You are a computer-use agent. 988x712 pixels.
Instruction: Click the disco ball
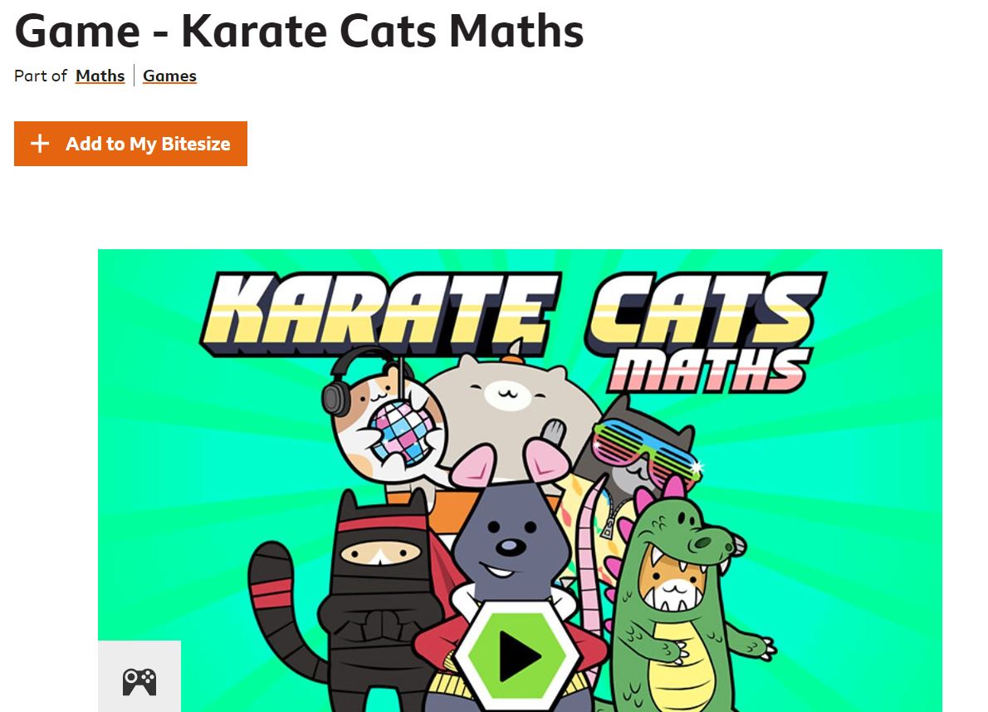[402, 431]
